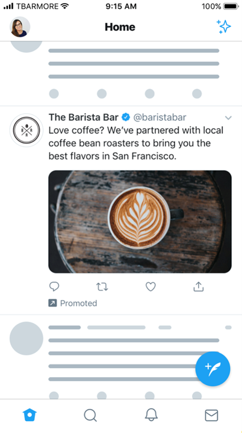Open the Notifications bell tab
This screenshot has height=433, width=242.
(151, 415)
